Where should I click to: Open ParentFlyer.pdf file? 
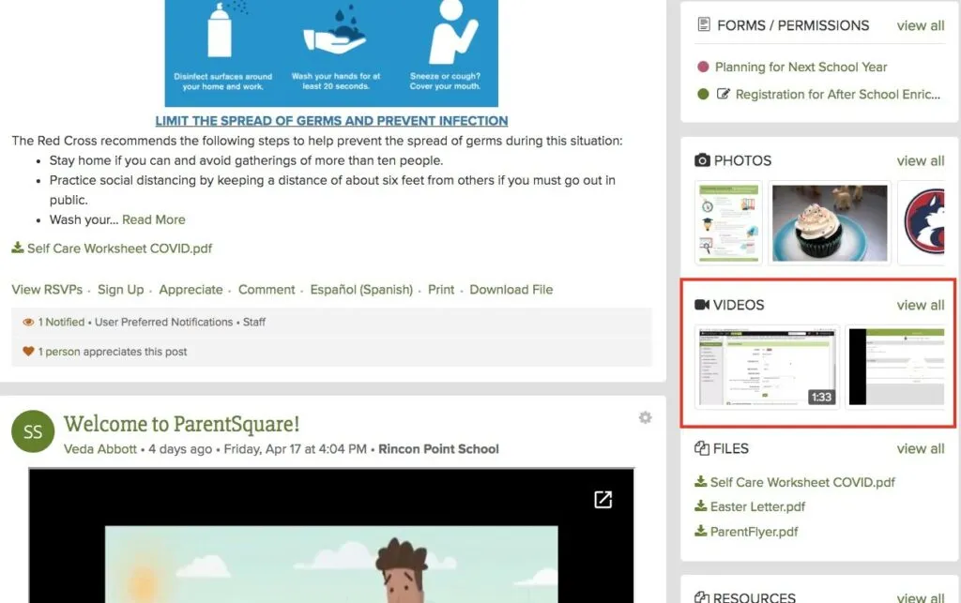(754, 532)
